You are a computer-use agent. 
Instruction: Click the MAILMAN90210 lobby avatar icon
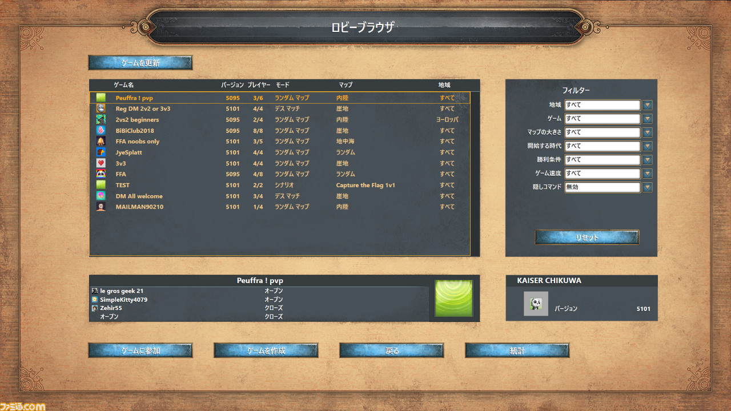(x=101, y=207)
